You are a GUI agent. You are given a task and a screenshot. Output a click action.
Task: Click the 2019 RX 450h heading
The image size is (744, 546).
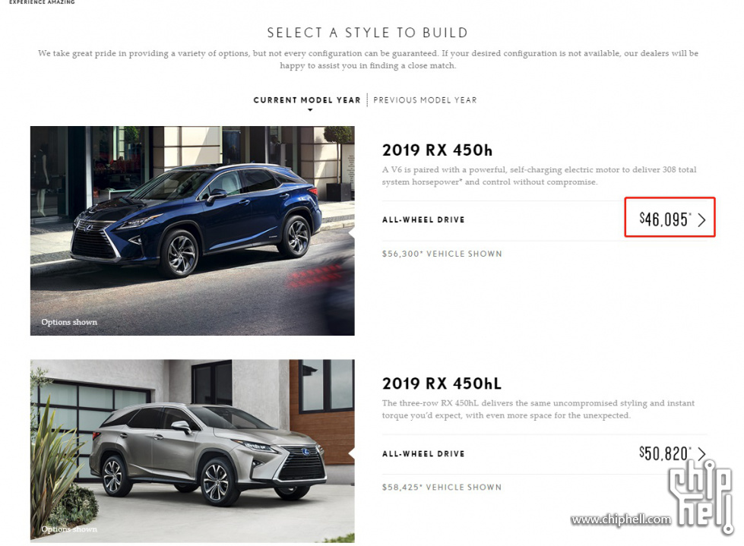[x=437, y=150]
